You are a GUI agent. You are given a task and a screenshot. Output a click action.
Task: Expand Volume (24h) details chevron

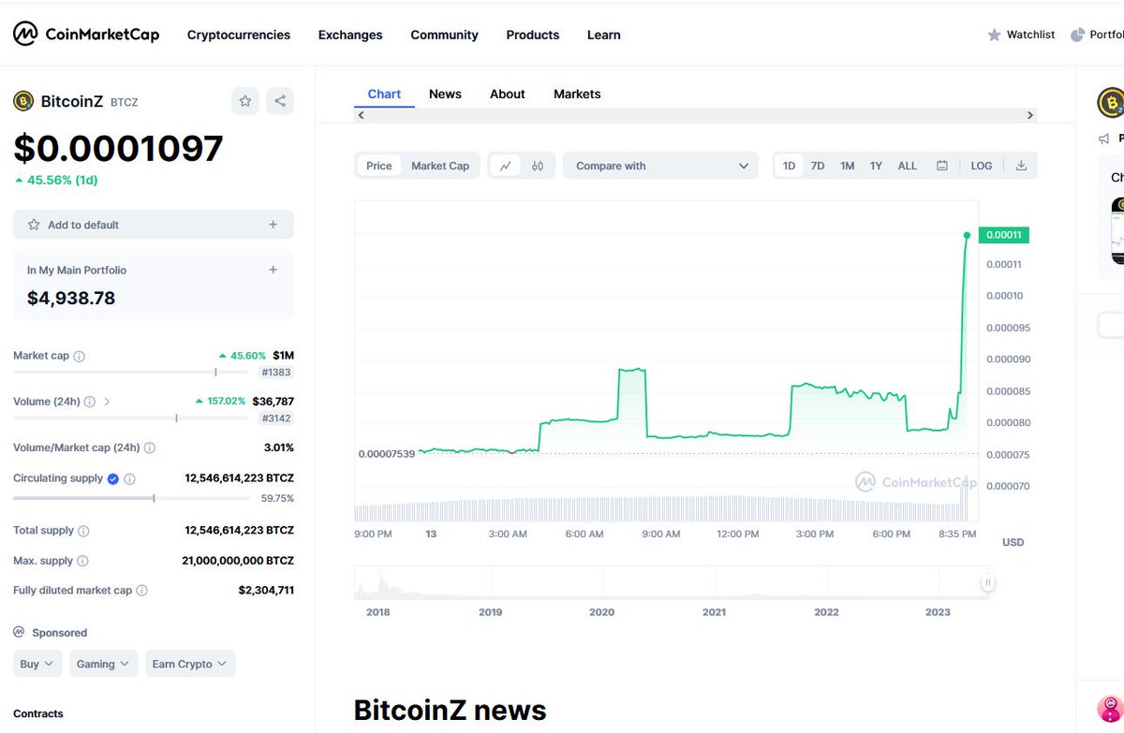click(x=107, y=402)
